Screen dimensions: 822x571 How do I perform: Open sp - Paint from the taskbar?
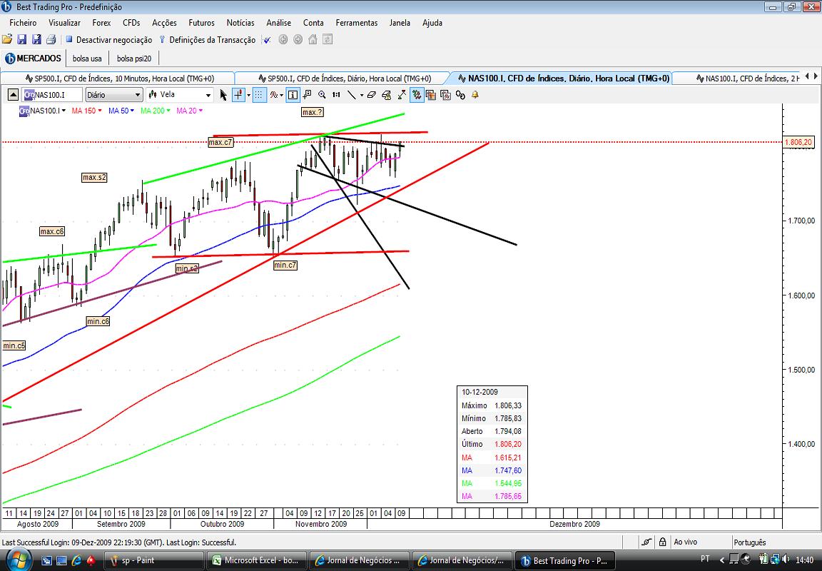tap(154, 560)
